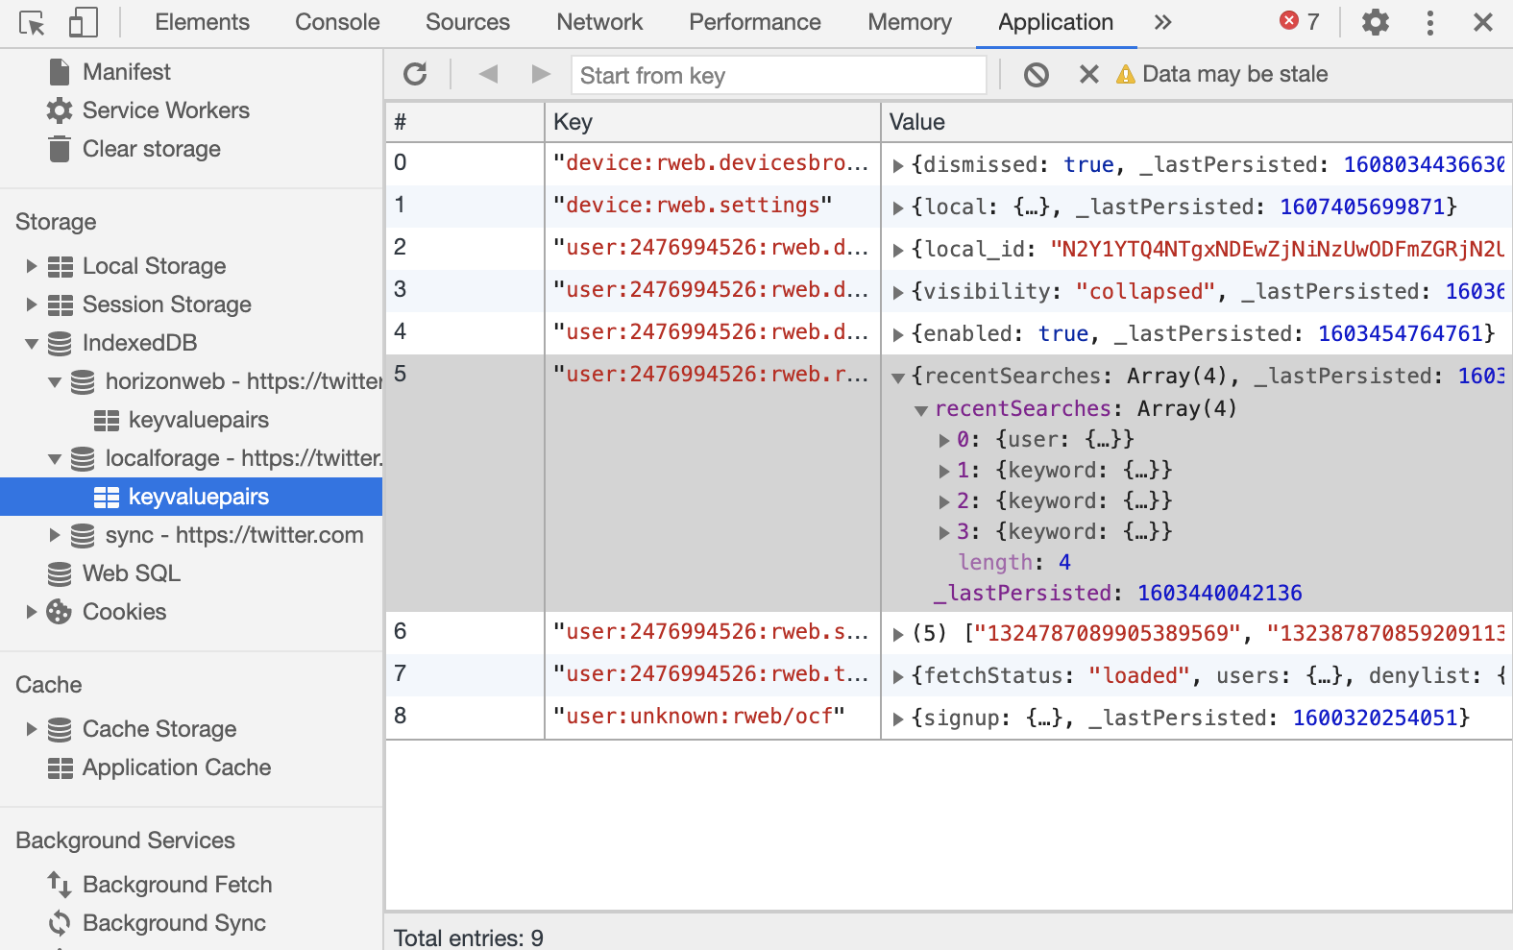Select keyvaluepairs under localforage
The height and width of the screenshot is (950, 1513).
point(198,497)
